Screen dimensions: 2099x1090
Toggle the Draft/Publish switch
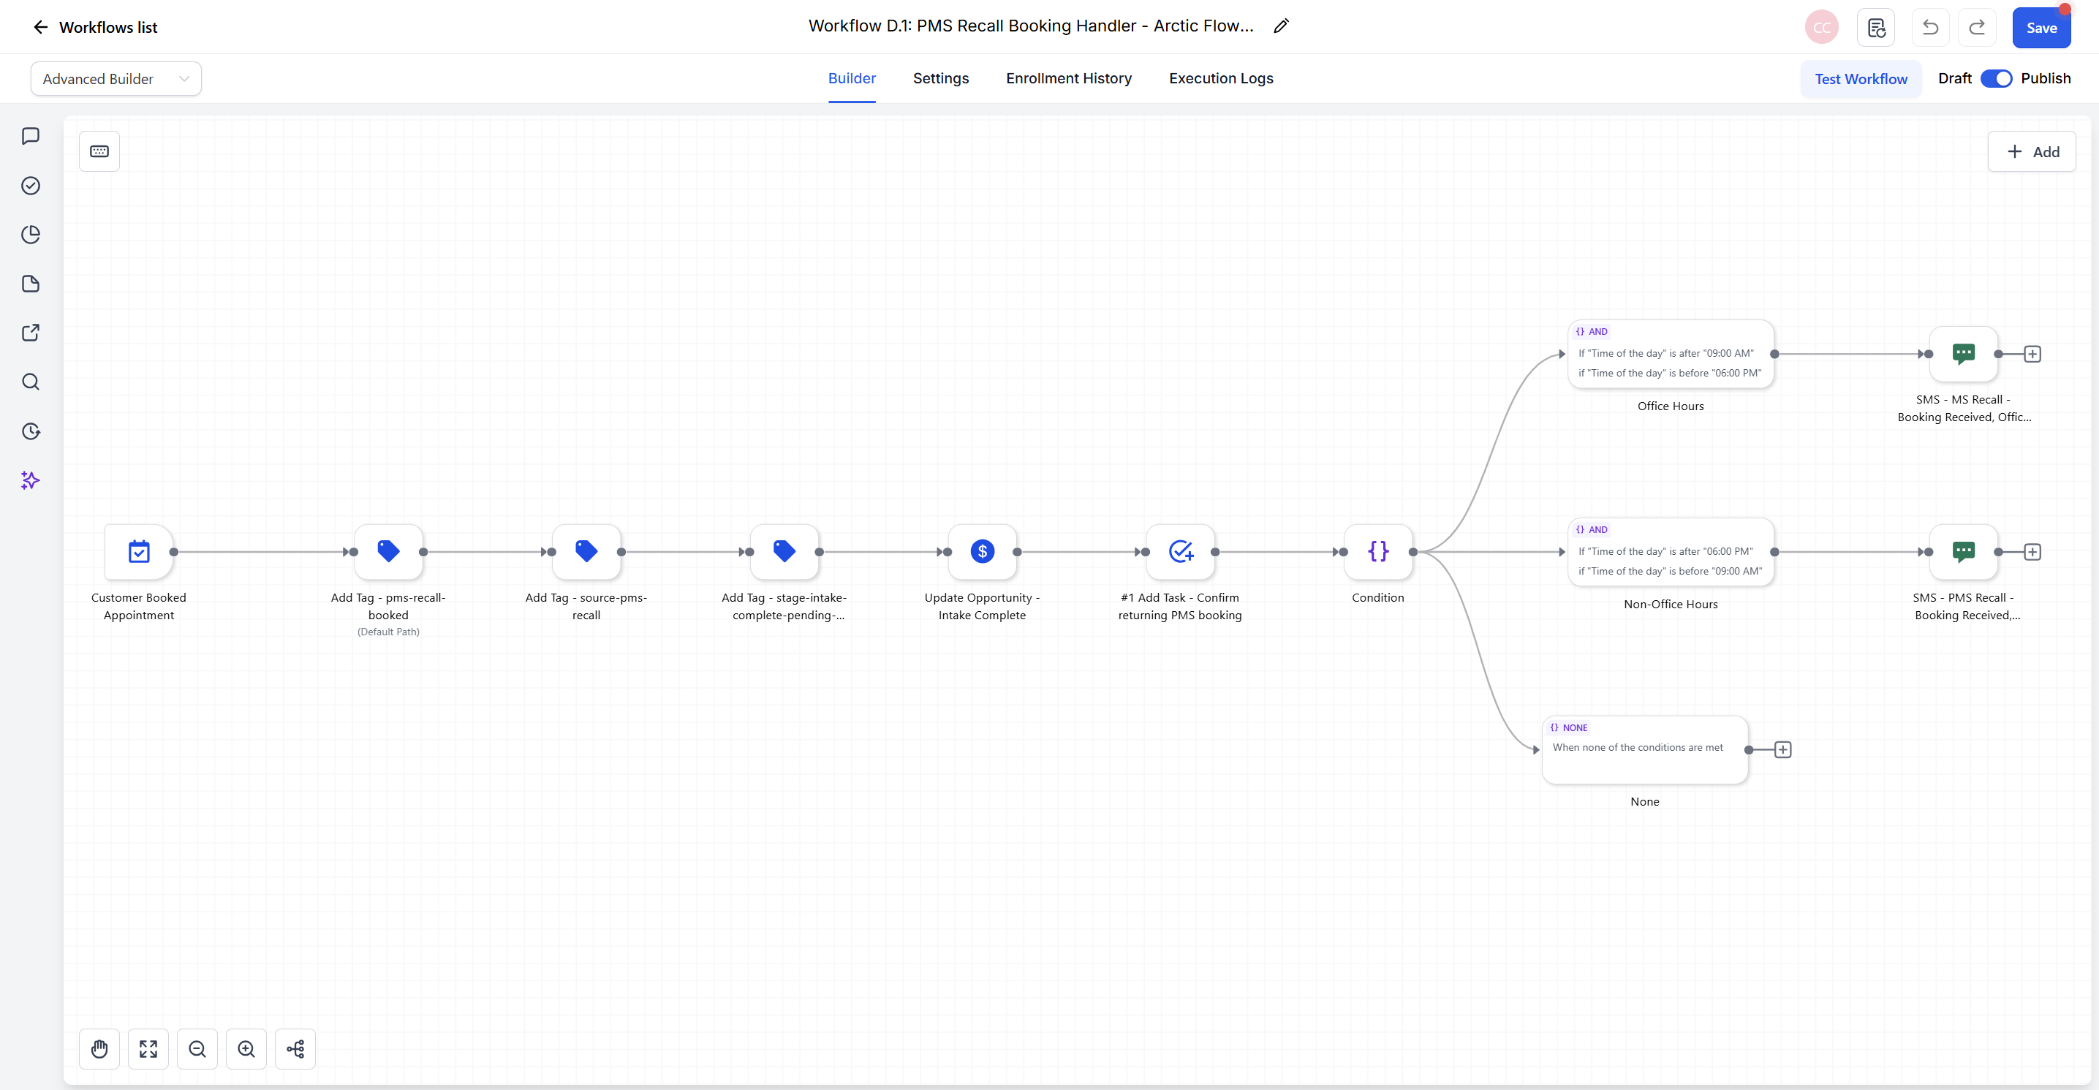[x=1995, y=78]
